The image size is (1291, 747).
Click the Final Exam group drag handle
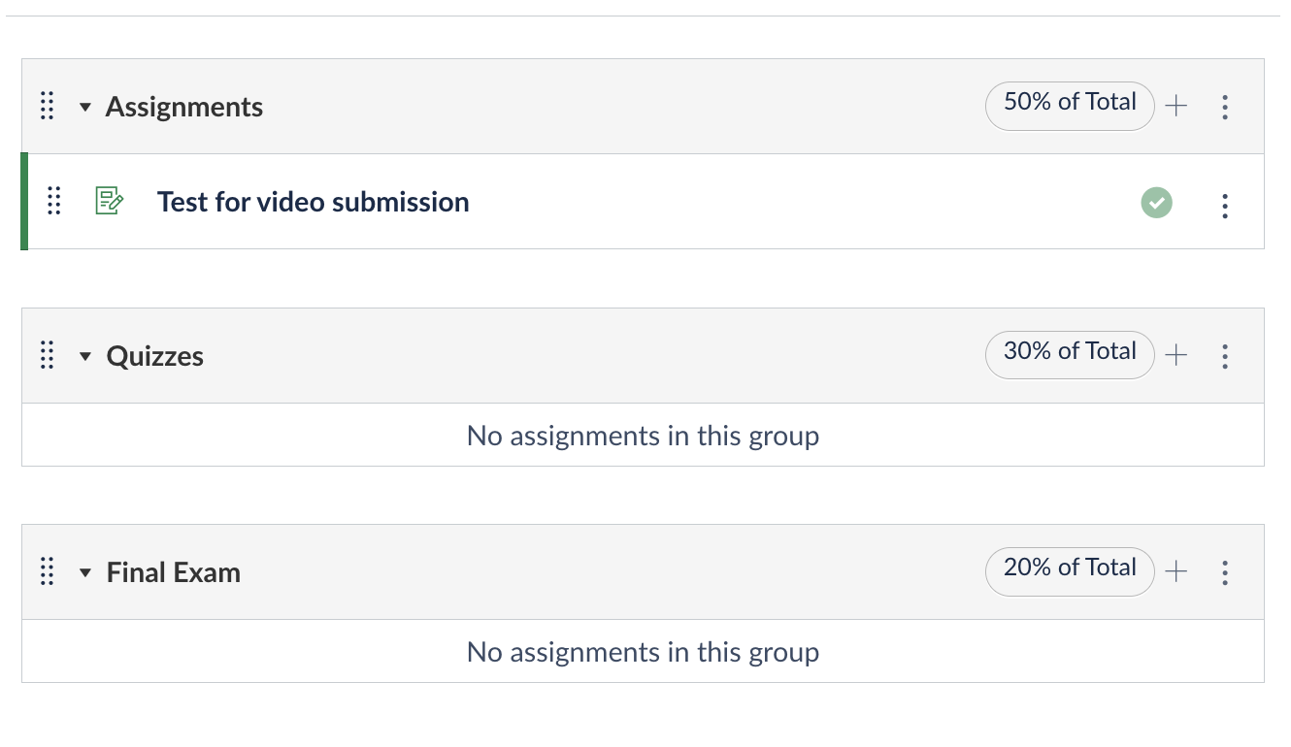coord(47,572)
